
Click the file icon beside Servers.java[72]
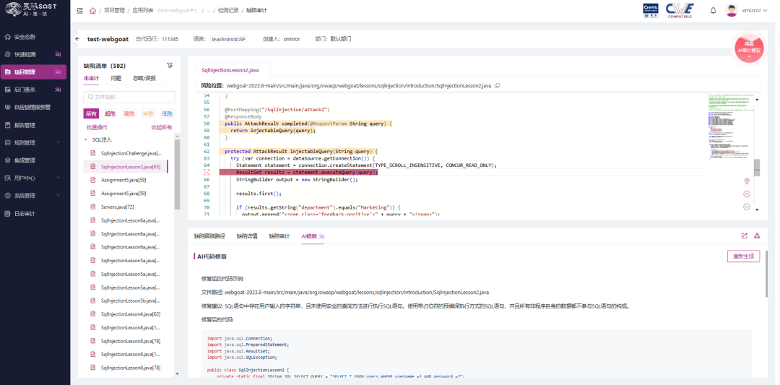click(92, 207)
